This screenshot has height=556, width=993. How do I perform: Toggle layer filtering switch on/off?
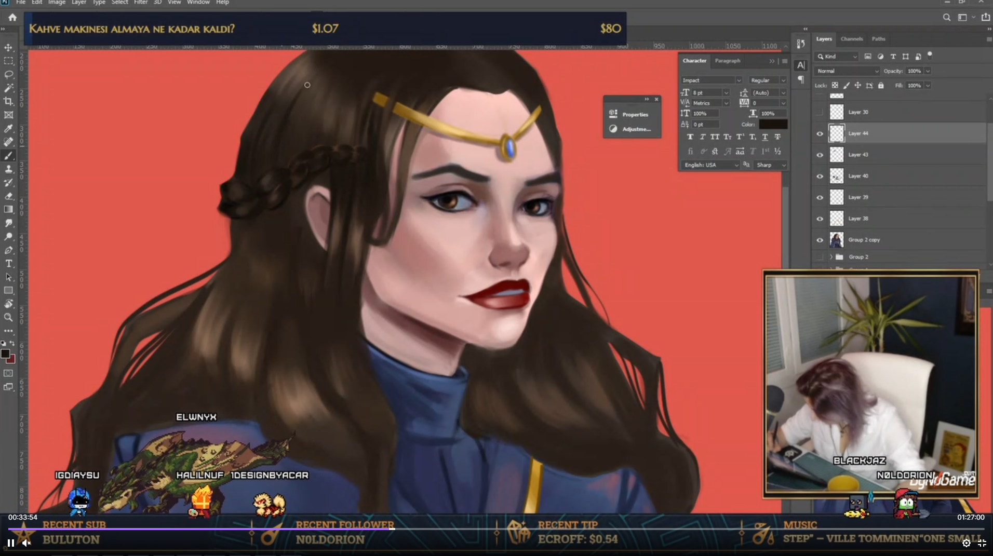930,55
